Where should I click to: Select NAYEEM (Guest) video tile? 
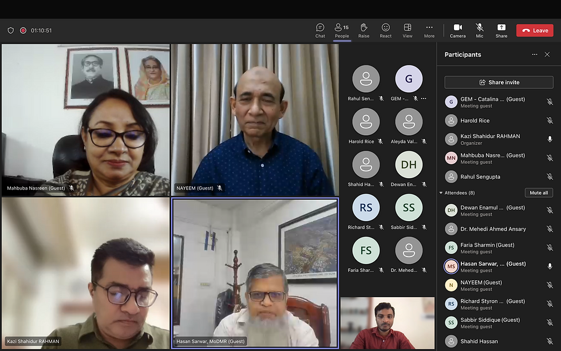click(255, 120)
